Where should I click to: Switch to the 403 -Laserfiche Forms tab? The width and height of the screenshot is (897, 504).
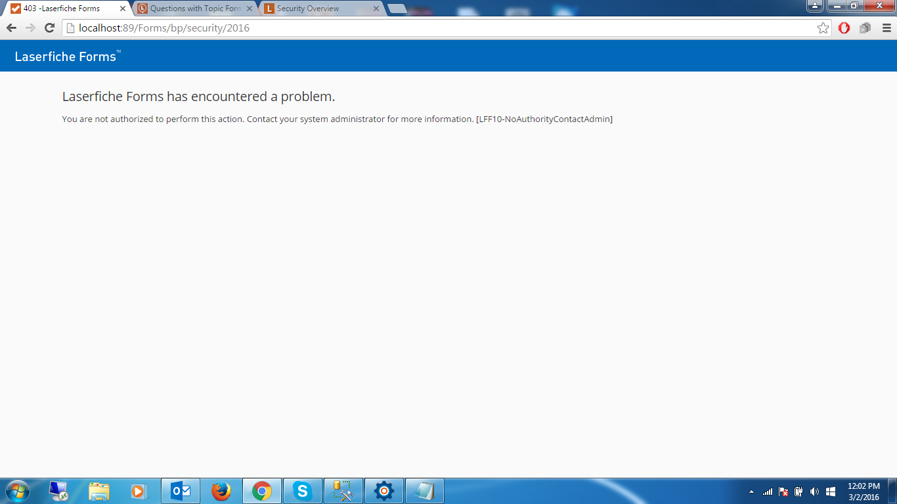tap(61, 9)
